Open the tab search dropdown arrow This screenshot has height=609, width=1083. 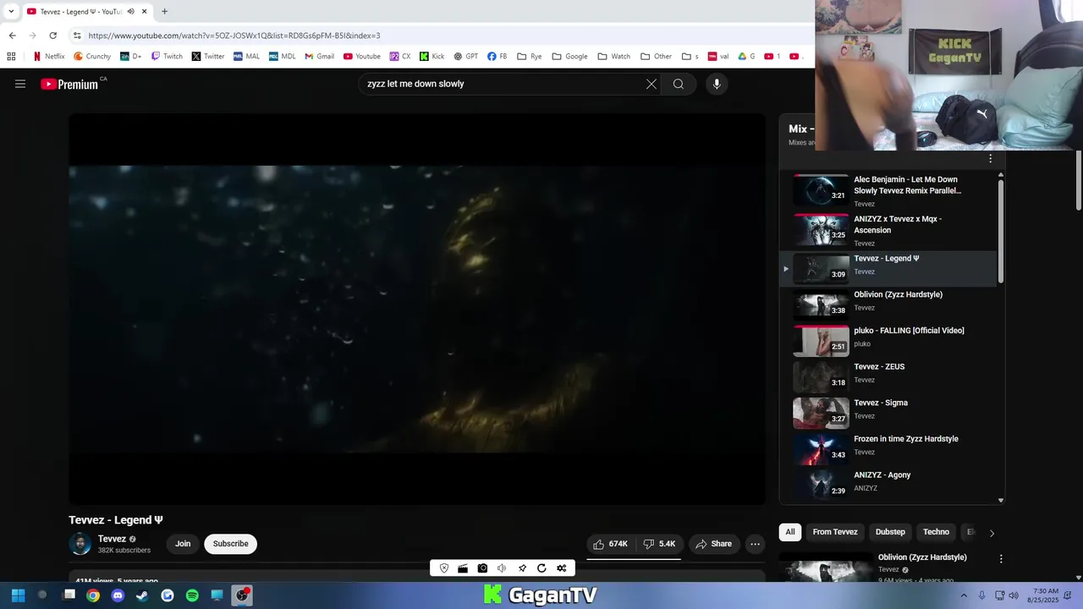coord(11,11)
